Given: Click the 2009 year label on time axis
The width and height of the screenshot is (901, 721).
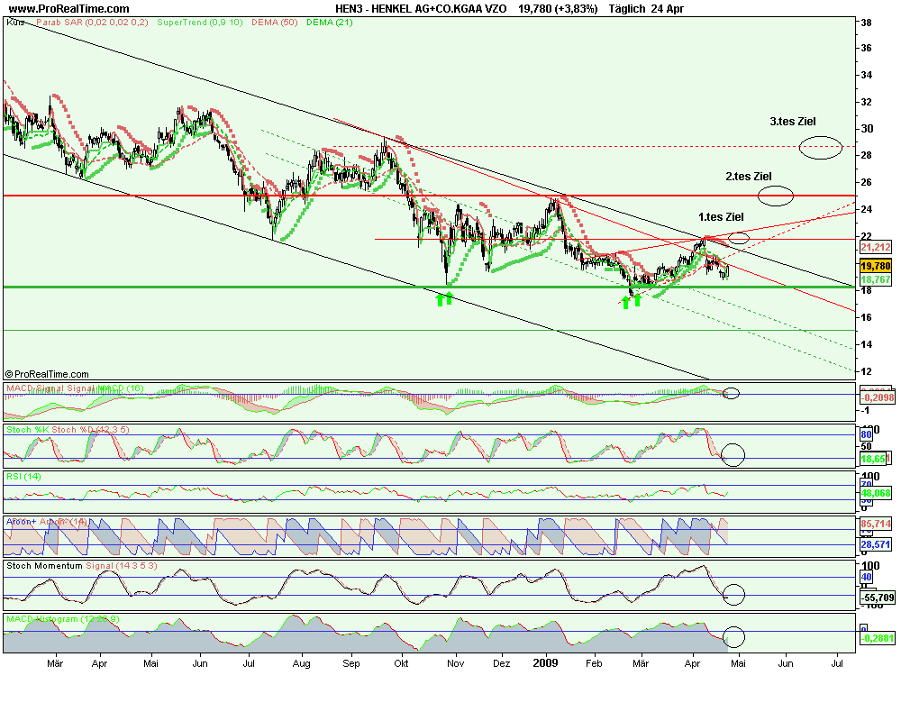Looking at the screenshot, I should pos(545,663).
